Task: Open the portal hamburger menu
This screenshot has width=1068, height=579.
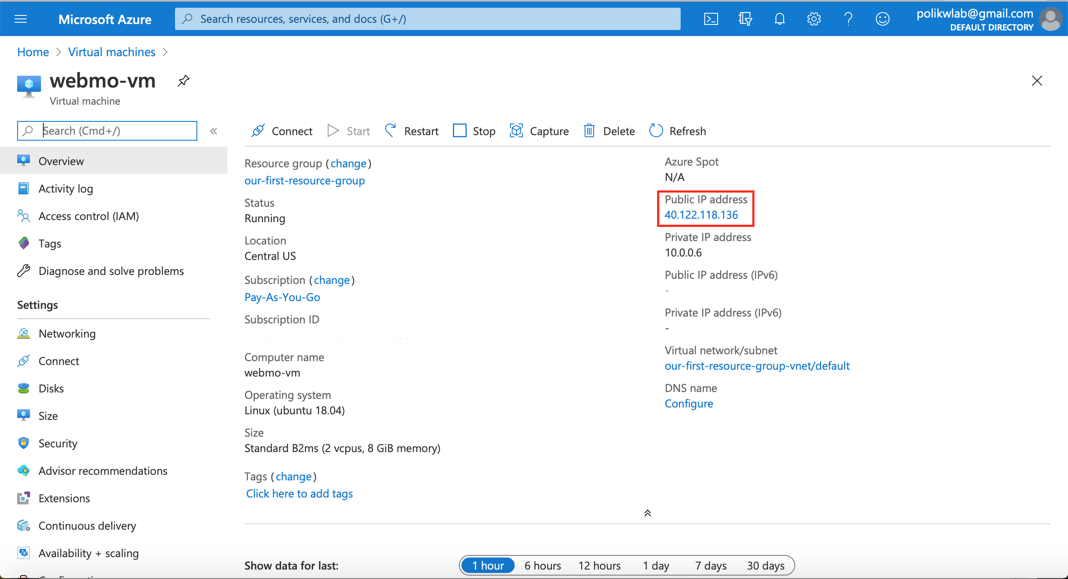Action: [x=20, y=19]
